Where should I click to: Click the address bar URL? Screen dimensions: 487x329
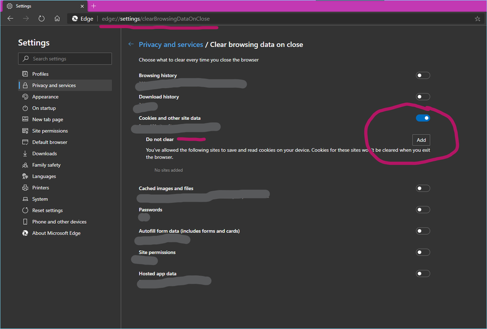pyautogui.click(x=156, y=19)
